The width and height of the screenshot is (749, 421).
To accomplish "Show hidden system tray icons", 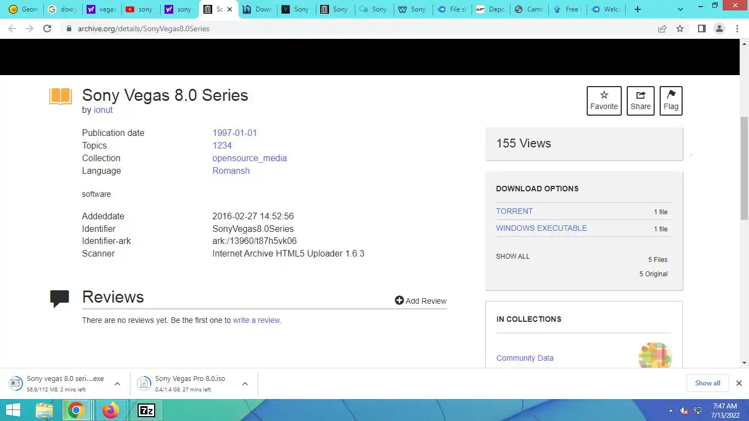I will click(x=671, y=411).
